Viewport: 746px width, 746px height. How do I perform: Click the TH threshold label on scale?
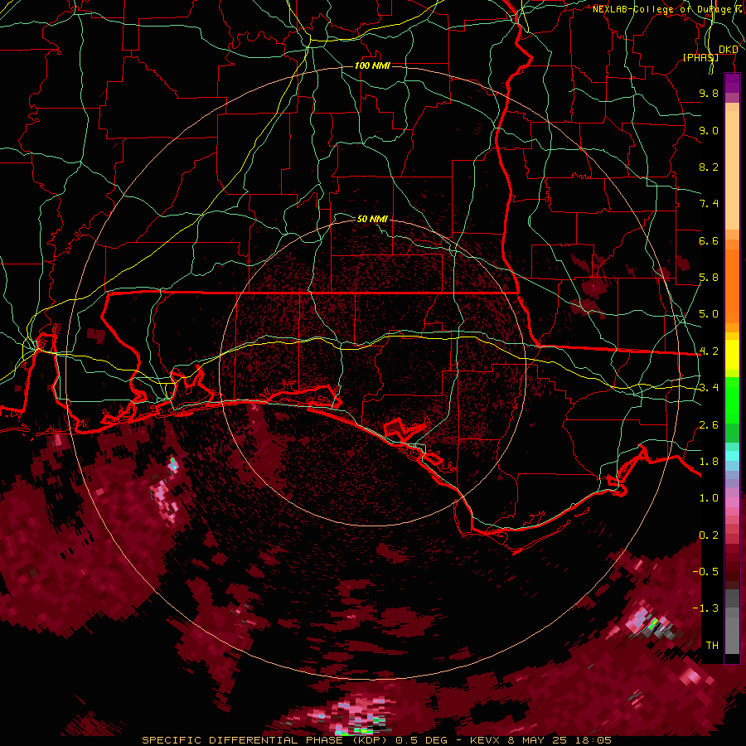(x=712, y=646)
